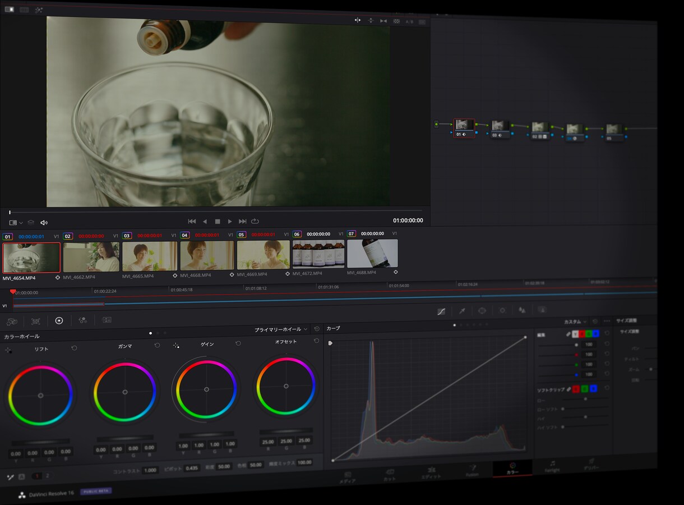Click the コントラスト value field 1.000
Image resolution: width=684 pixels, height=505 pixels.
(150, 470)
